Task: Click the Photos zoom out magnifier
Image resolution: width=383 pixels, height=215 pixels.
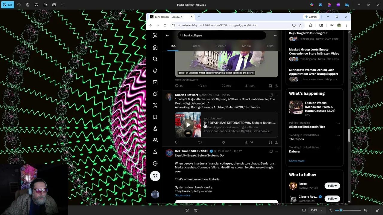Action: tap(330, 210)
